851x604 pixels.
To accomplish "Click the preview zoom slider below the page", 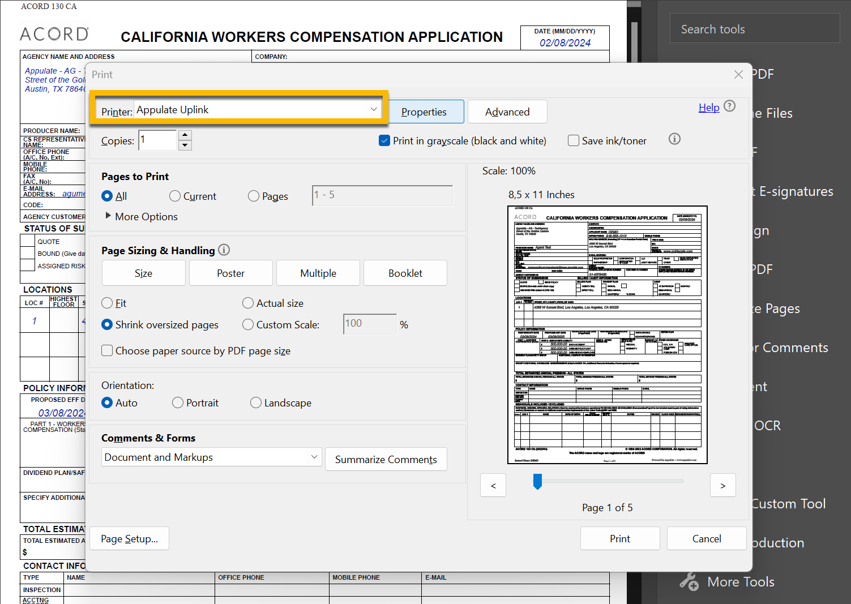I will tap(537, 482).
